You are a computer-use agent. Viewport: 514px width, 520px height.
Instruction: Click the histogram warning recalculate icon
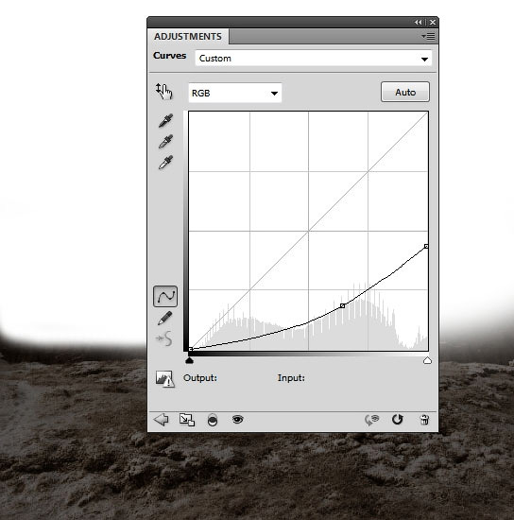click(164, 379)
